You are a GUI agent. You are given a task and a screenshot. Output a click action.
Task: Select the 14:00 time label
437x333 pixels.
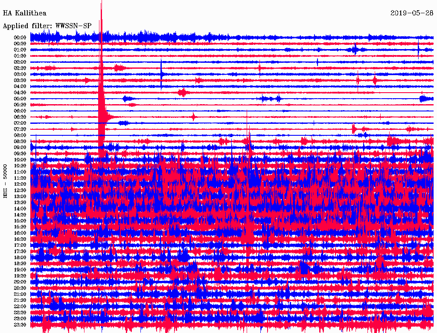point(20,209)
